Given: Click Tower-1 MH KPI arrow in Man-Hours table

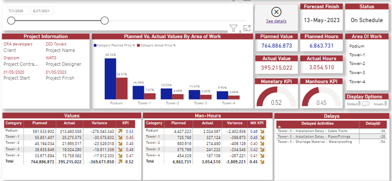Looking at the screenshot, I should (x=262, y=137).
